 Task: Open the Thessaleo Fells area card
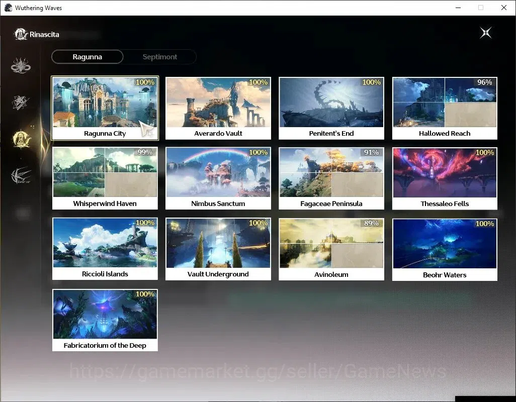pos(445,178)
